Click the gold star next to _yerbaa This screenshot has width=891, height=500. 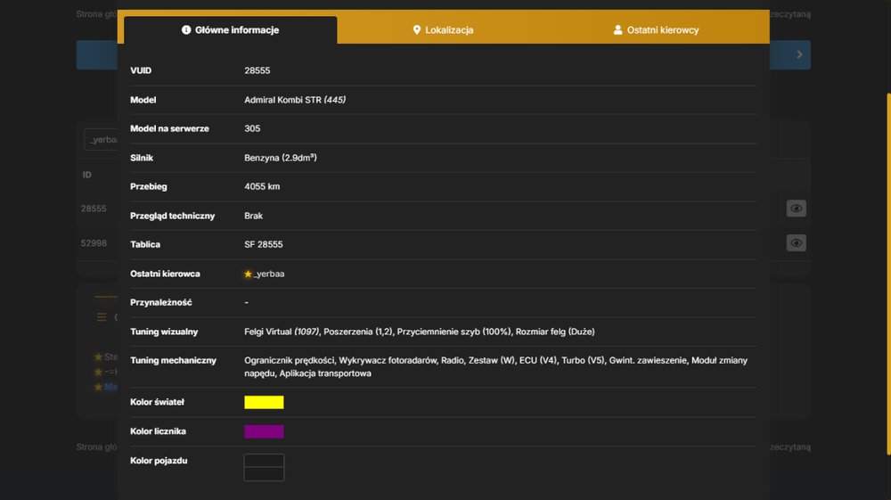point(248,274)
